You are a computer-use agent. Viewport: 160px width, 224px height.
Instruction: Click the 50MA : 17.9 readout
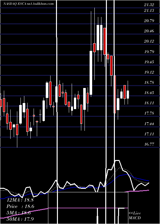[20, 219]
